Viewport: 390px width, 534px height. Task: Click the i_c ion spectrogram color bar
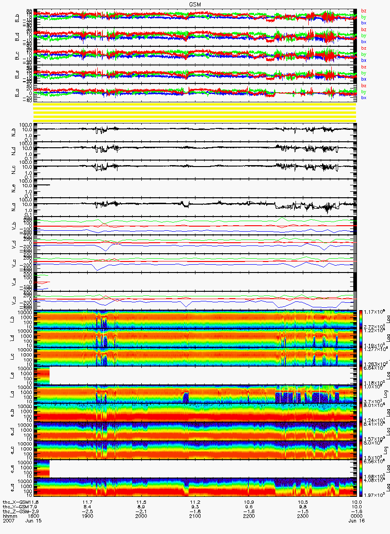[361, 356]
